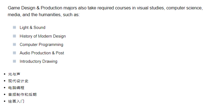Image resolution: width=206 pixels, height=112 pixels.
Task: Click the bullet icon beside Audio Production & Post
Action: 14,53
